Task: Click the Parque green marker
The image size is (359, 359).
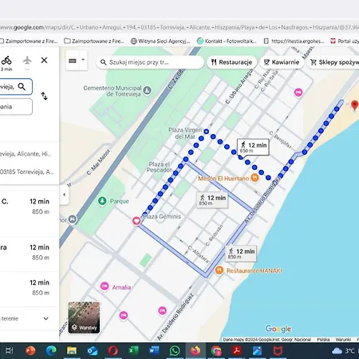Action: pos(102,201)
